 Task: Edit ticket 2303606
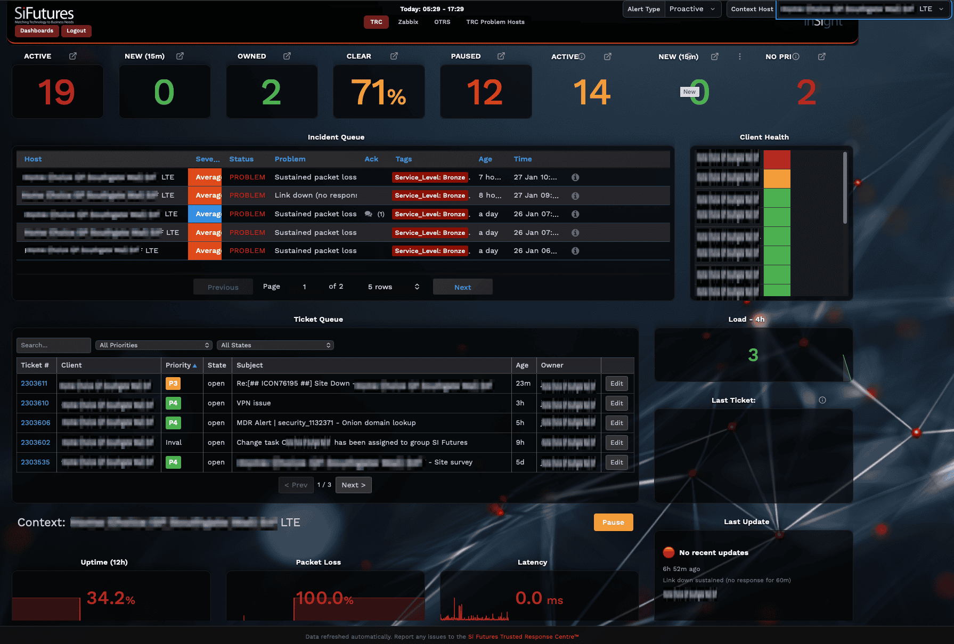[x=616, y=423]
